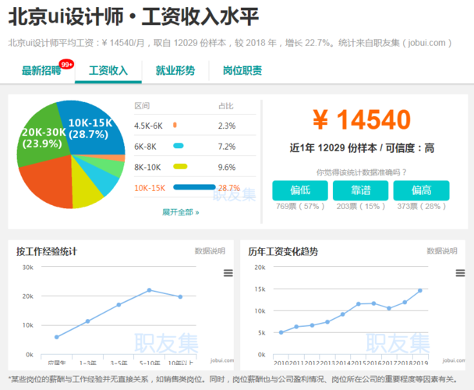Click the 占比 column header
Image resolution: width=474 pixels, height=390 pixels.
226,106
